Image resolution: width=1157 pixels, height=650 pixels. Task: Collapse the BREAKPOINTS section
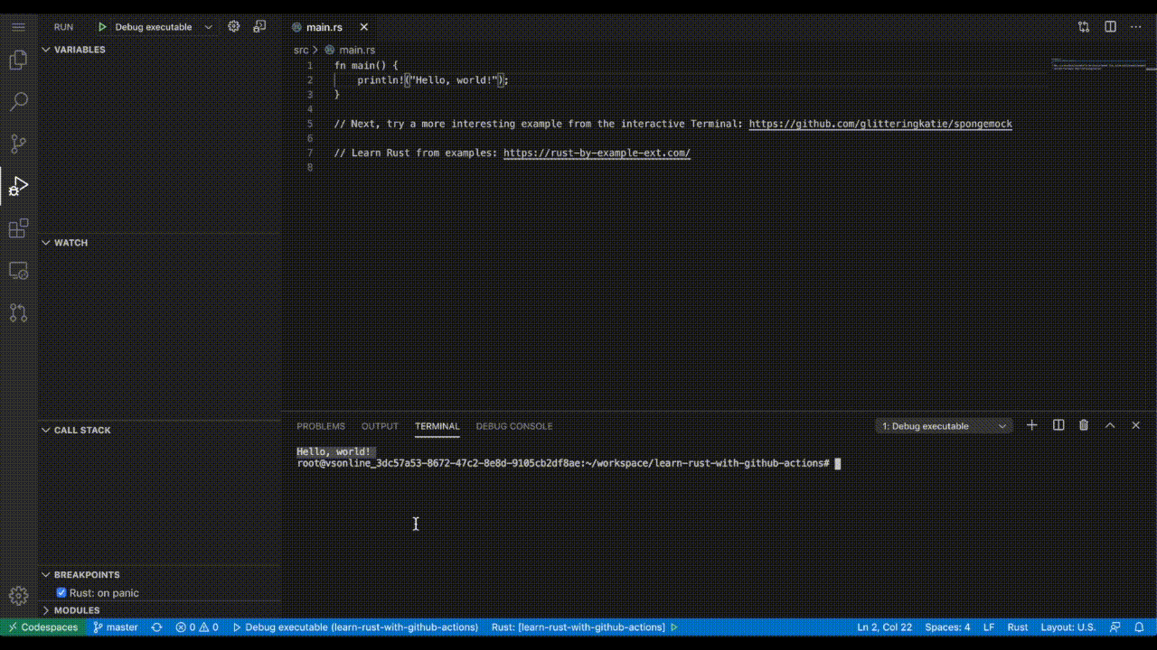pyautogui.click(x=47, y=575)
